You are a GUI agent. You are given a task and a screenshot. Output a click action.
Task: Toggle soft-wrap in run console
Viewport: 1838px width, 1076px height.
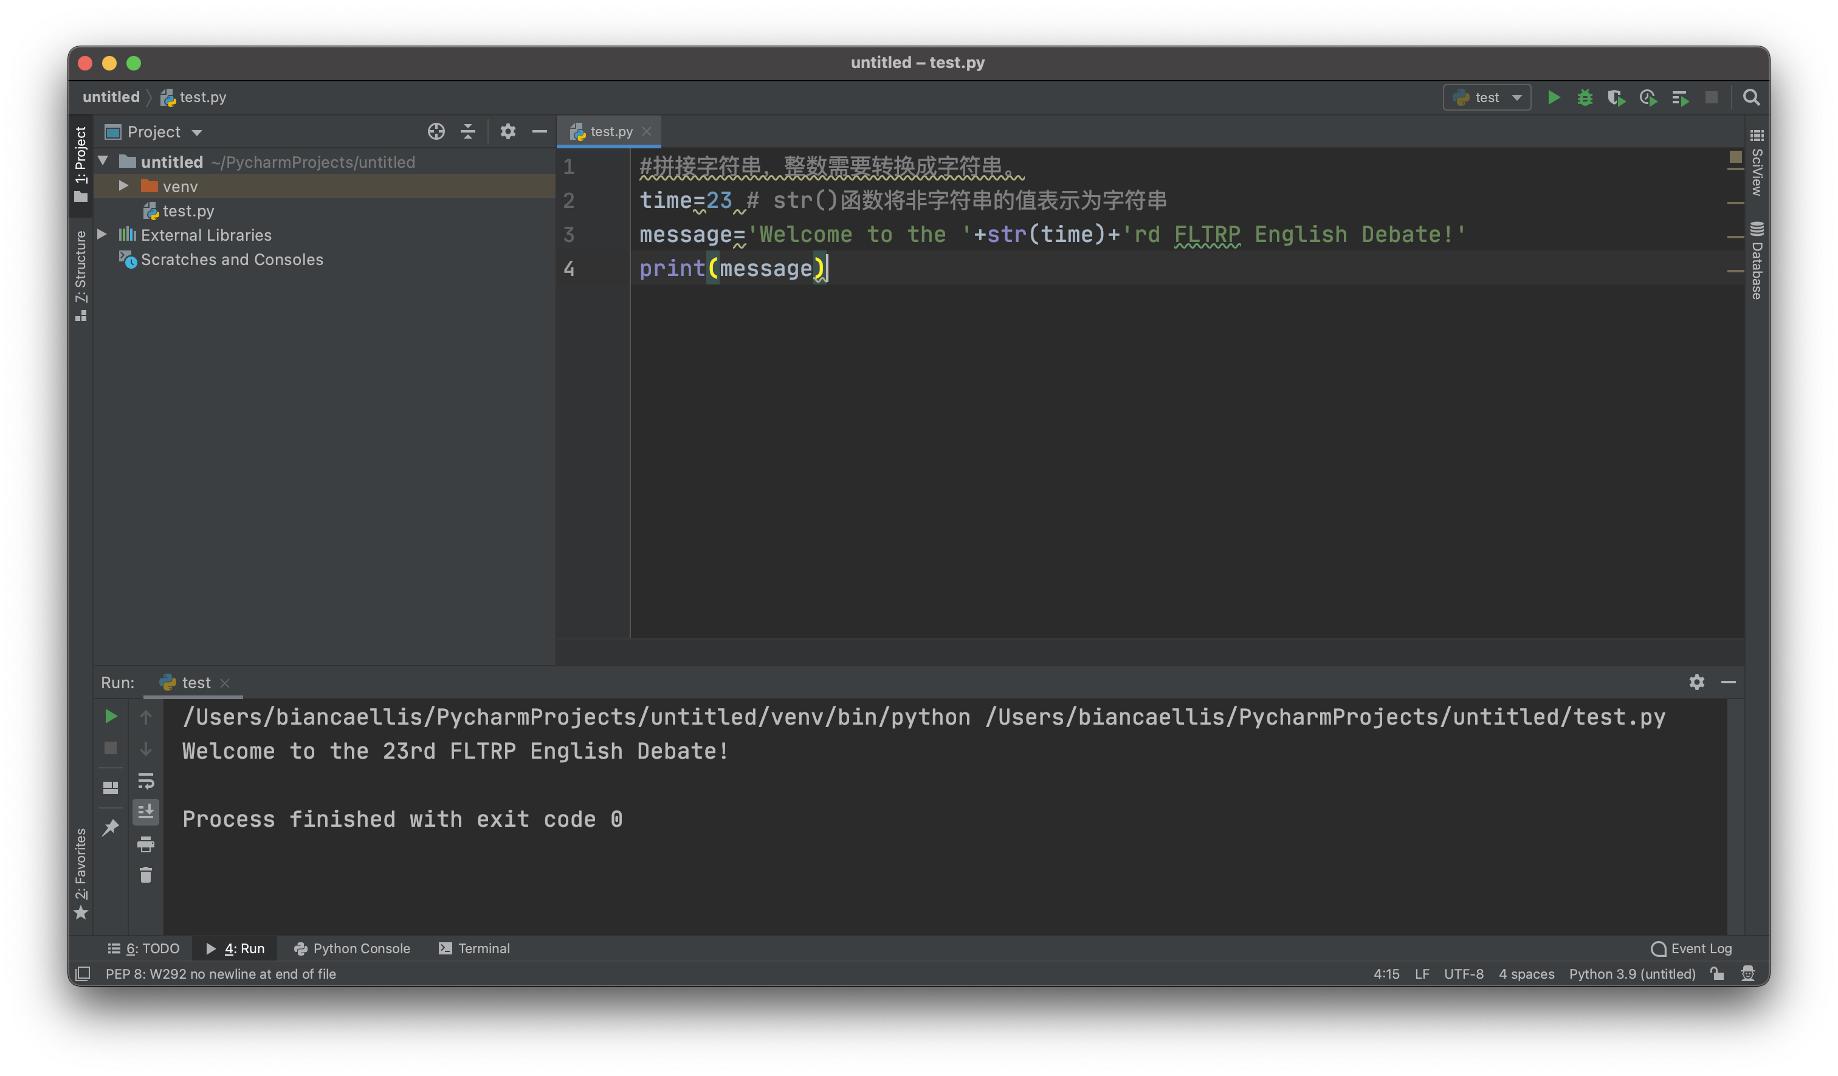click(146, 781)
